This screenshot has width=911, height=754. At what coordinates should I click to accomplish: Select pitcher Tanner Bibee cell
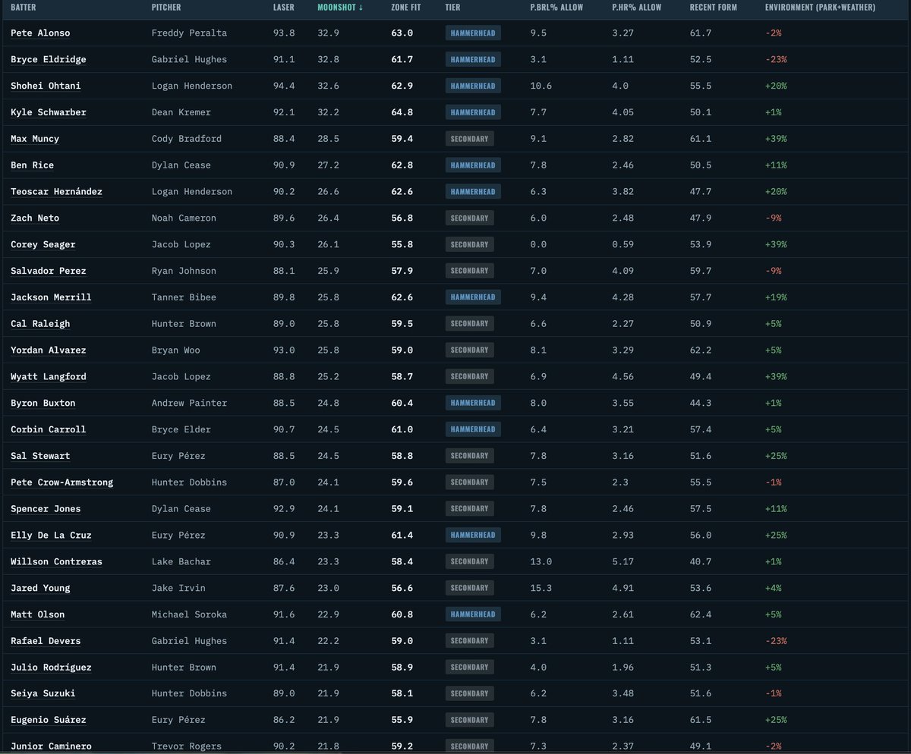(184, 297)
